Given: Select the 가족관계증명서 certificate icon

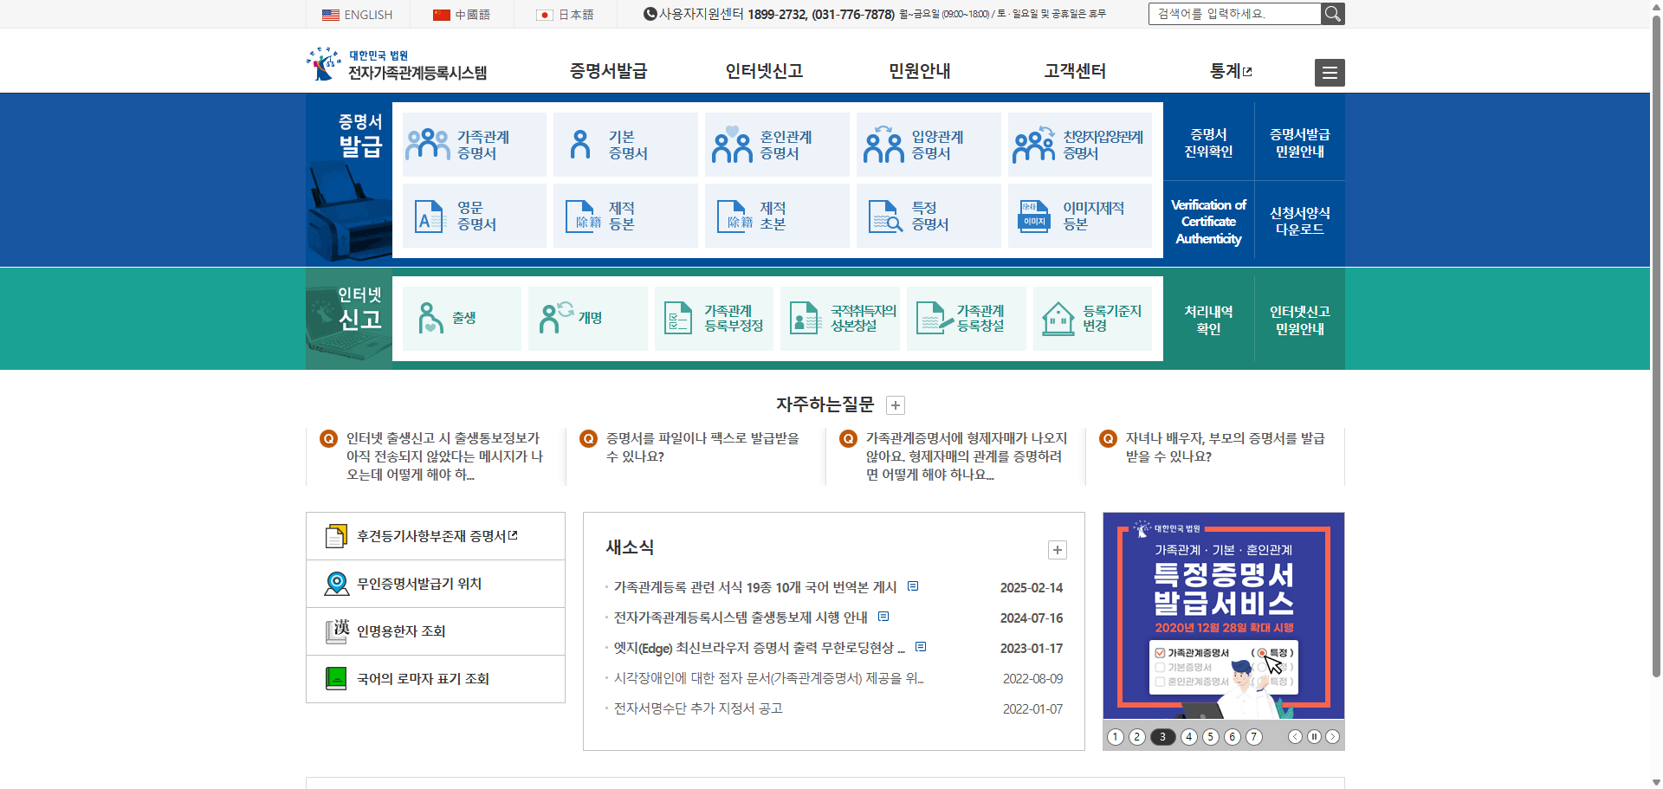Looking at the screenshot, I should click(x=427, y=143).
